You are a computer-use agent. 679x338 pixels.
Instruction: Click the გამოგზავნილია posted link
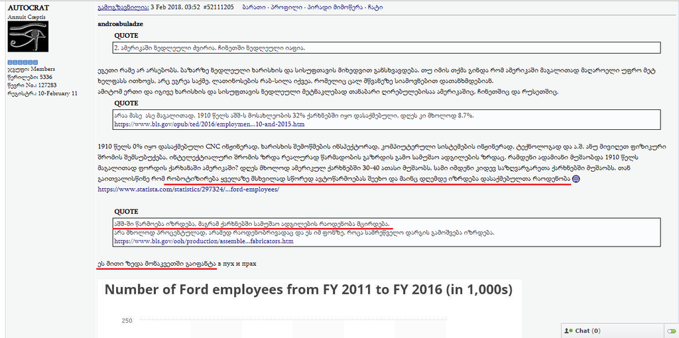pyautogui.click(x=124, y=8)
